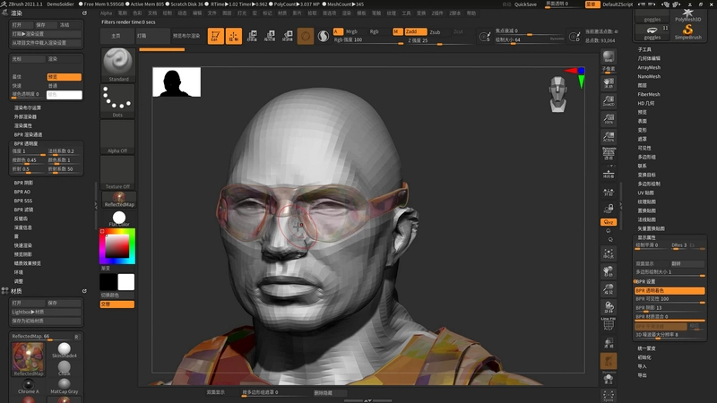Image resolution: width=717 pixels, height=403 pixels.
Task: Expand the BPR 渲染通道 section
Action: [x=29, y=135]
